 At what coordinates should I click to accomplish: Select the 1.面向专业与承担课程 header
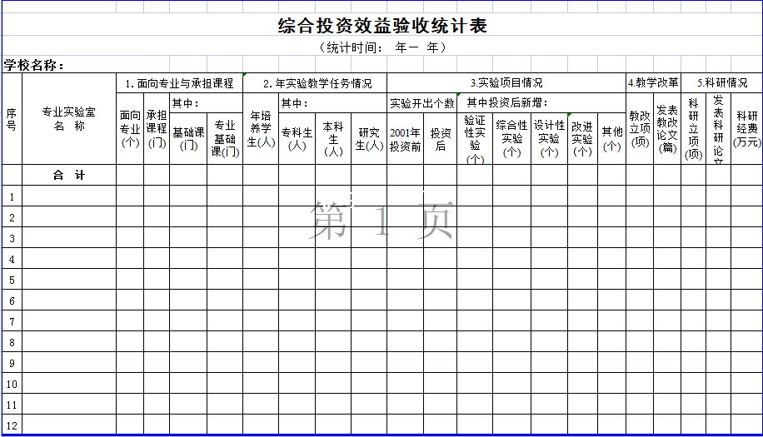click(x=179, y=83)
